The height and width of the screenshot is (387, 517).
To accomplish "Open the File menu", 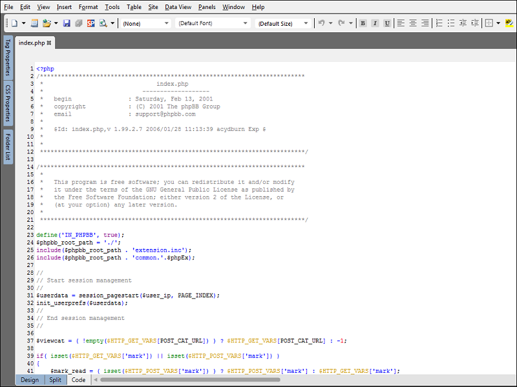I will coord(8,7).
